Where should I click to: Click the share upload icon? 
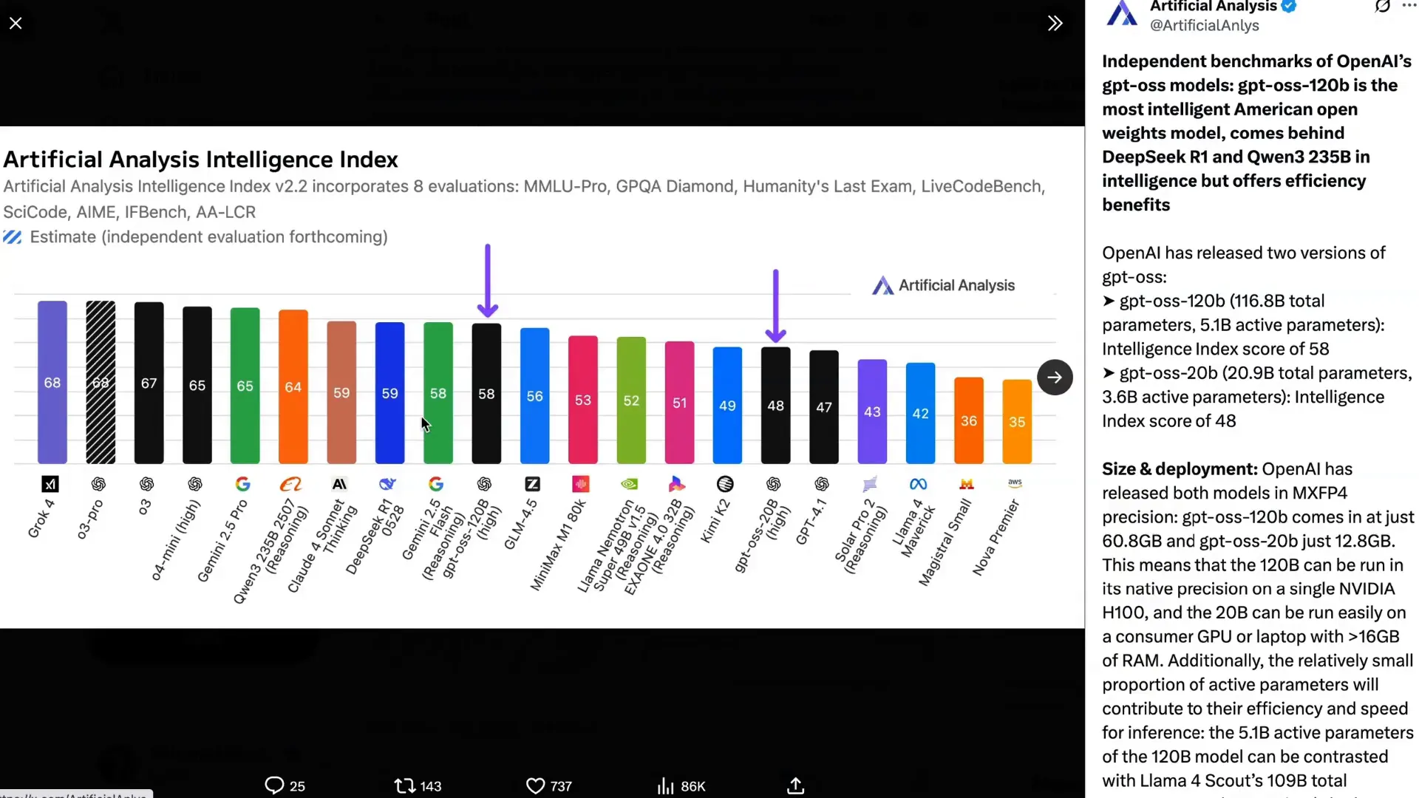tap(795, 785)
